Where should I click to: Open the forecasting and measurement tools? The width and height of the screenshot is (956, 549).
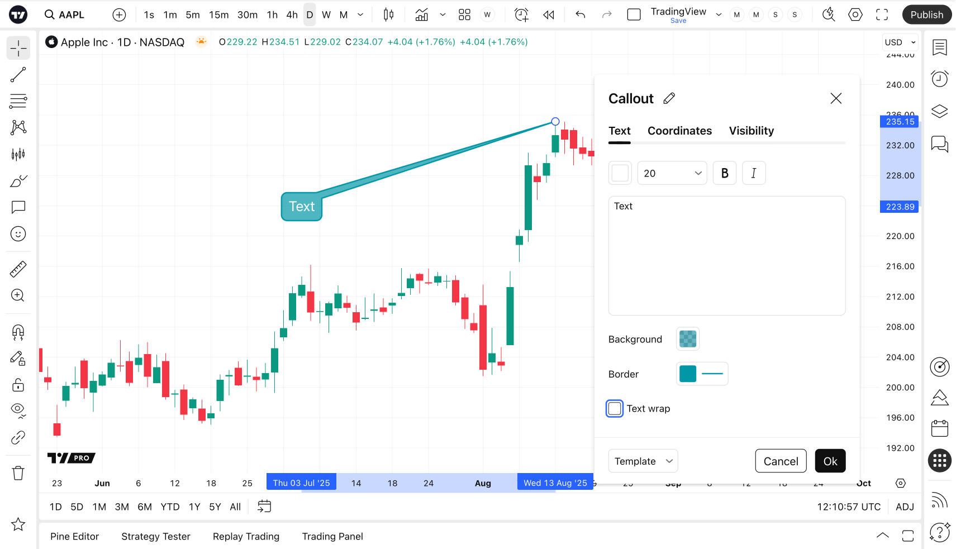pyautogui.click(x=18, y=154)
